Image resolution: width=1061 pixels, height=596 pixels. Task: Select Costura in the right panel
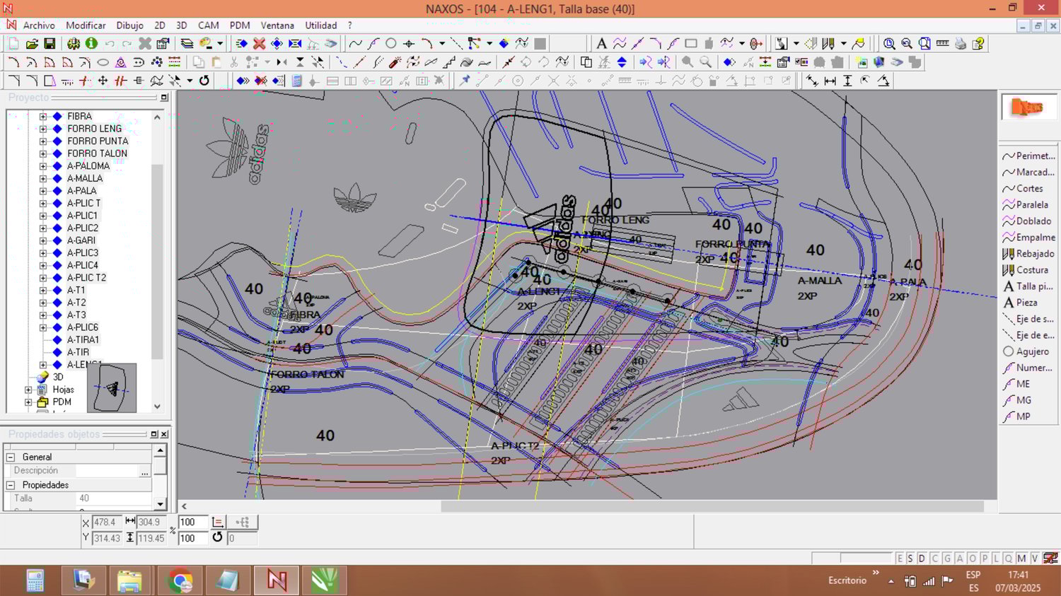pos(1031,270)
